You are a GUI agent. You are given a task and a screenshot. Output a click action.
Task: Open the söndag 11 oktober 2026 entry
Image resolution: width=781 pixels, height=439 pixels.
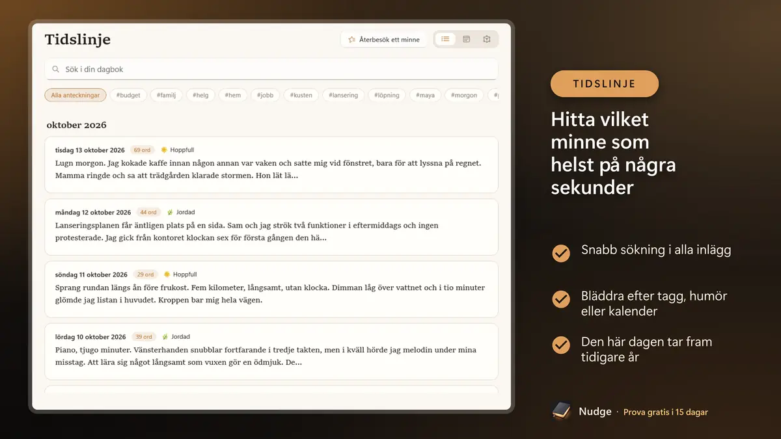[271, 289]
